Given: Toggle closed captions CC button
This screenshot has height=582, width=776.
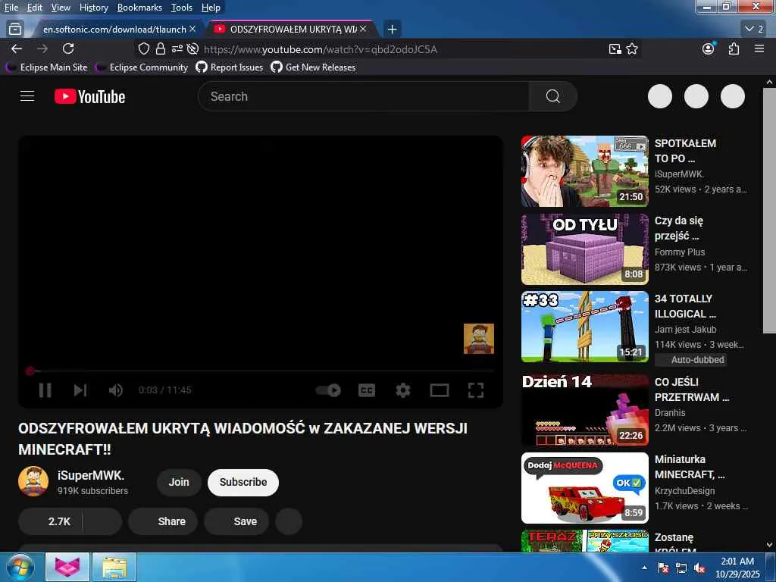Looking at the screenshot, I should pyautogui.click(x=367, y=390).
